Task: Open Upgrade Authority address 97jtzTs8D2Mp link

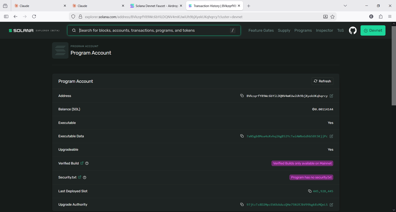Action: (287, 204)
